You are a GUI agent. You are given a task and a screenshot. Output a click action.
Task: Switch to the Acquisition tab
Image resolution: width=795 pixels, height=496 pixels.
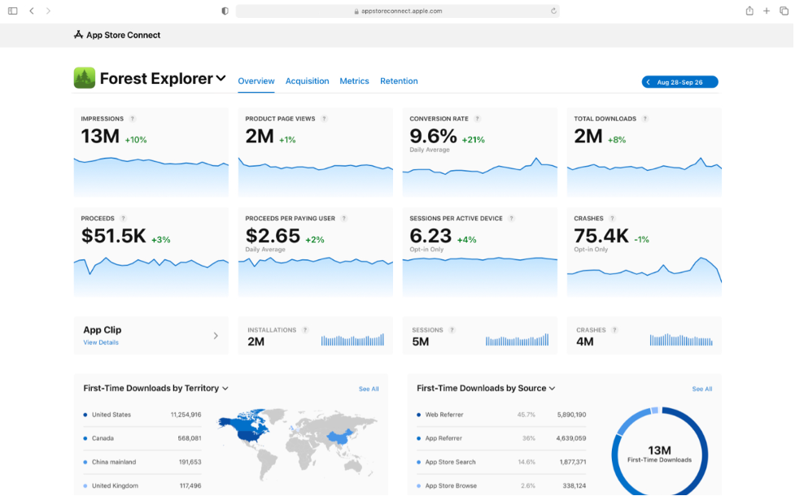tap(307, 81)
